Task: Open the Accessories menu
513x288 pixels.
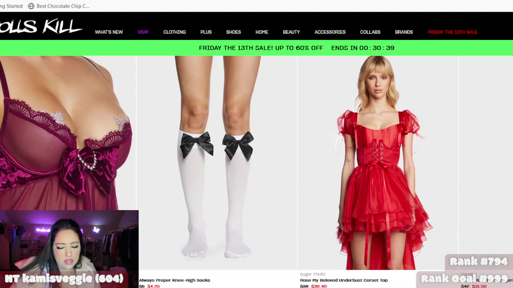Action: 330,32
